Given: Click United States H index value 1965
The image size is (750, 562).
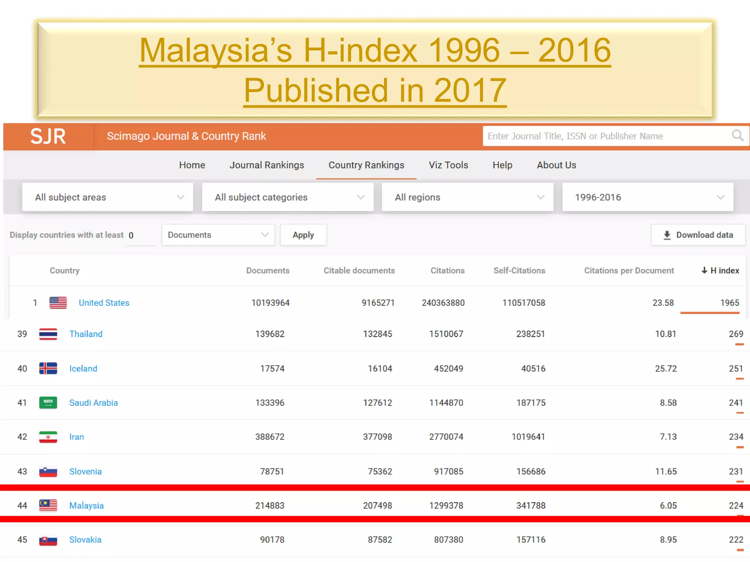Looking at the screenshot, I should (x=730, y=303).
